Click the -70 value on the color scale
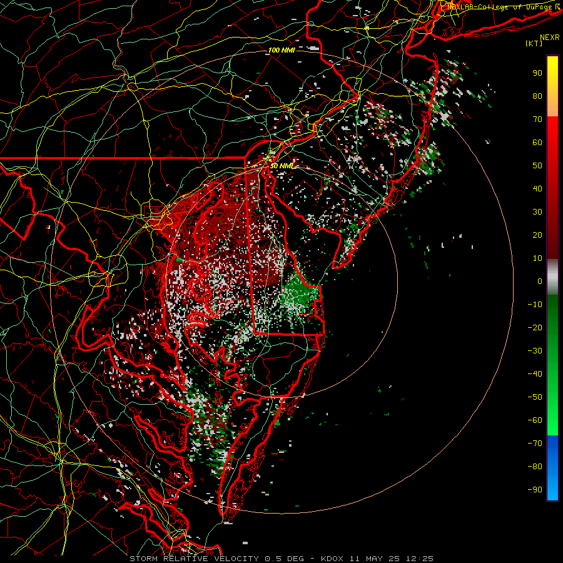The width and height of the screenshot is (563, 563). point(535,444)
